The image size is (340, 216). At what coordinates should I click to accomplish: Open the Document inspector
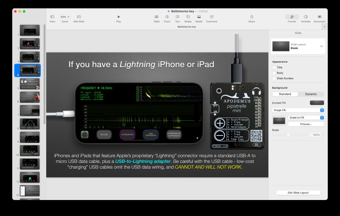(319, 17)
